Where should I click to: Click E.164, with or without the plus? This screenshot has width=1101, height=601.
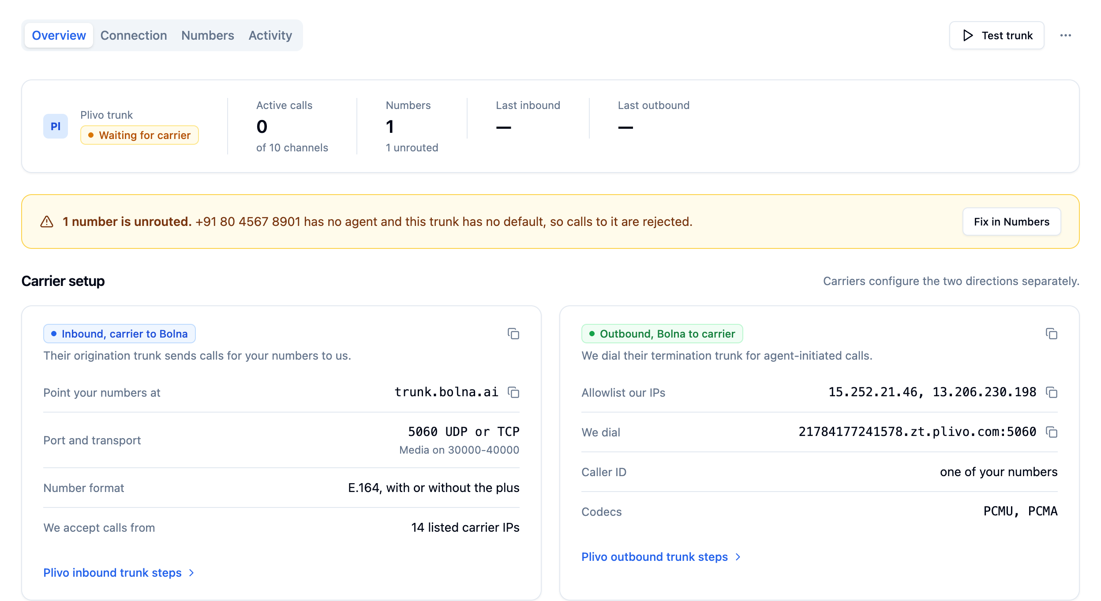434,488
